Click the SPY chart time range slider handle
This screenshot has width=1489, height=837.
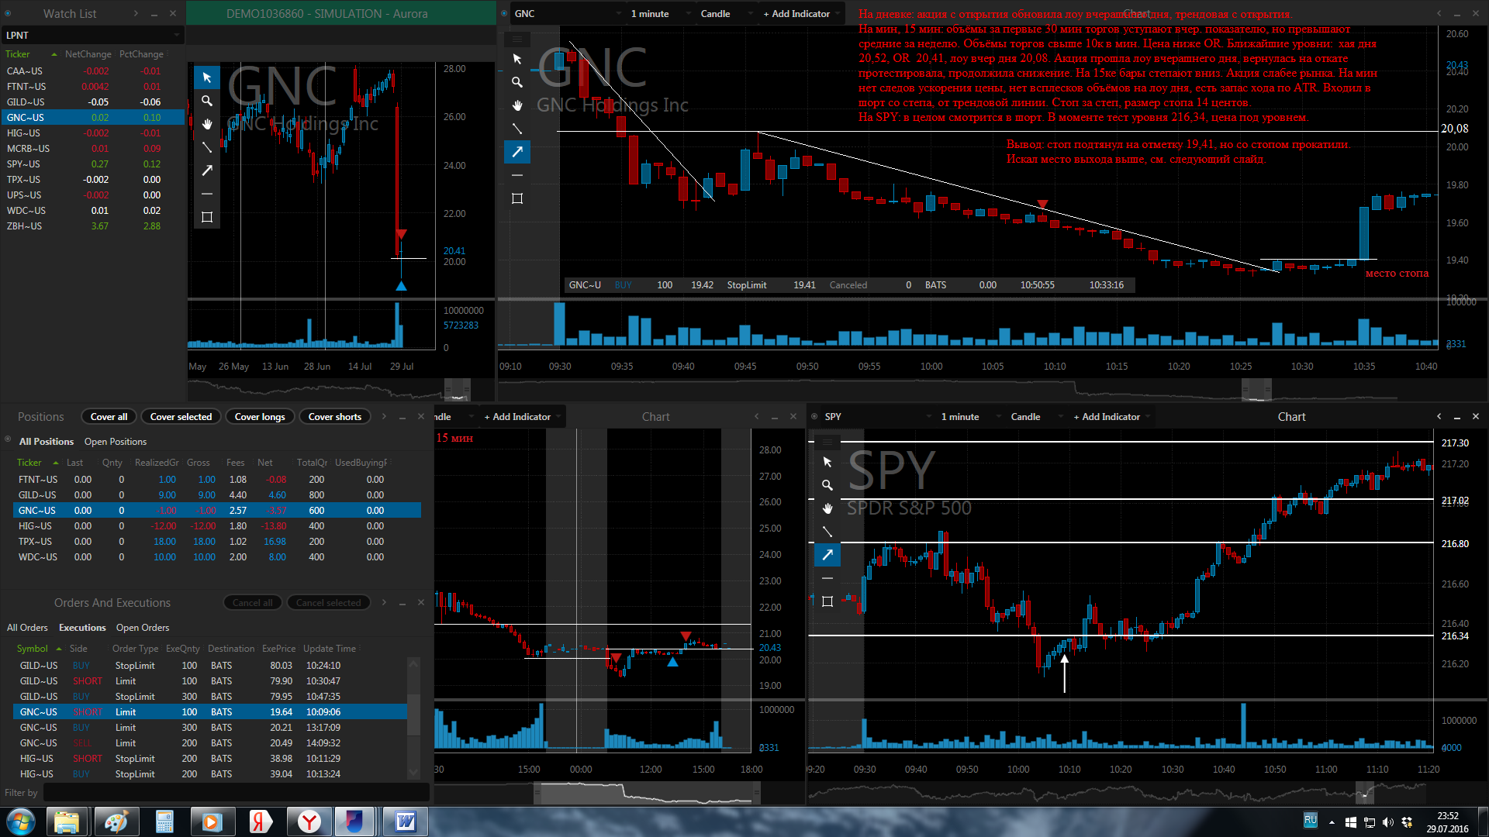point(1365,793)
